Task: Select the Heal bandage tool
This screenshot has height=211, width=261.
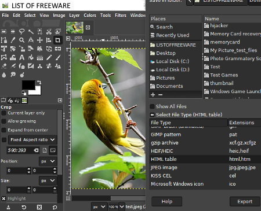Action: tap(49, 66)
